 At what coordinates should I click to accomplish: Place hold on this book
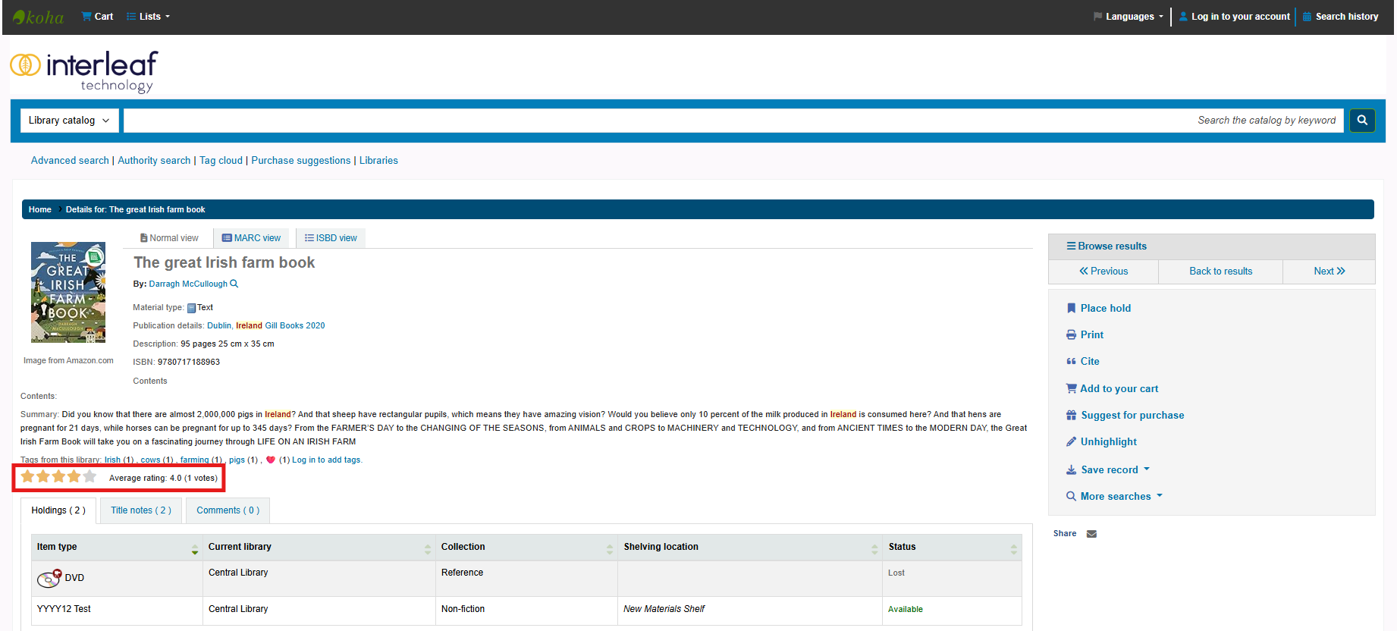point(1105,308)
